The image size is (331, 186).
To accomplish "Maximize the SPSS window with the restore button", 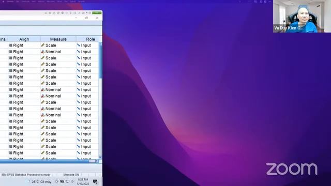I will (x=86, y=18).
